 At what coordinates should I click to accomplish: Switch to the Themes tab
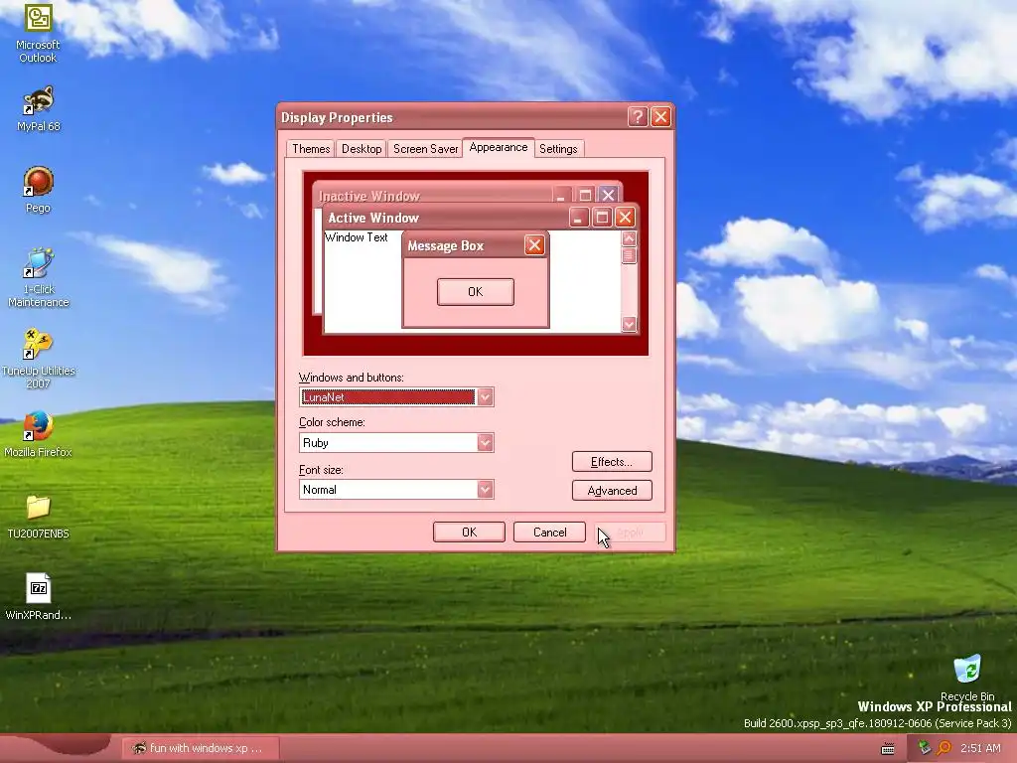click(x=311, y=149)
